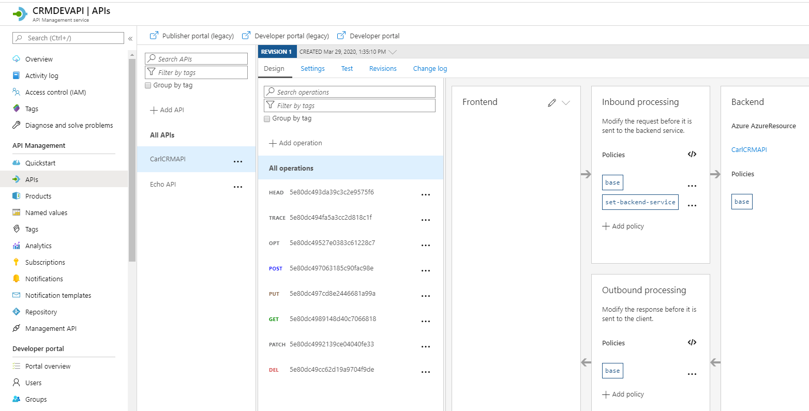809x411 pixels.
Task: Open Quickstart icon in API Management
Action: coord(16,163)
